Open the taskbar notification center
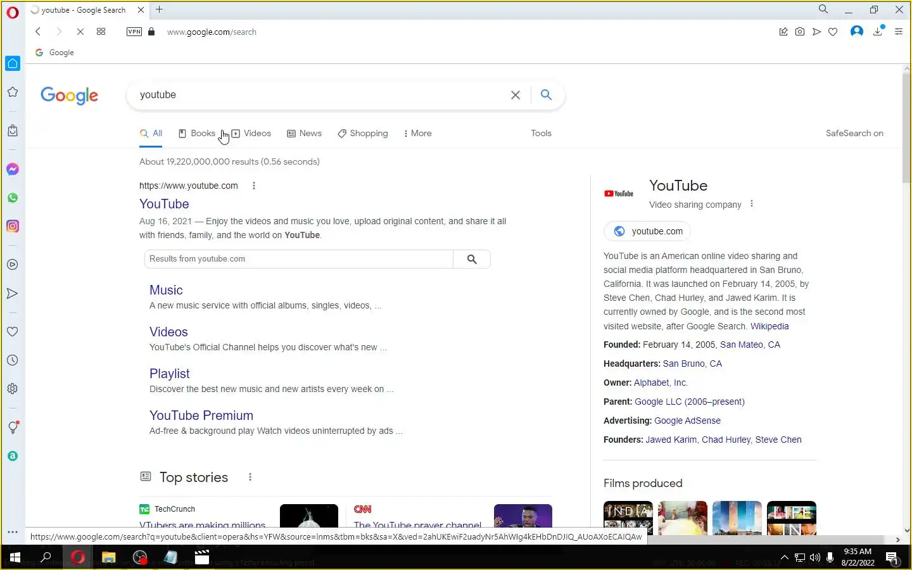The width and height of the screenshot is (912, 570). [892, 558]
